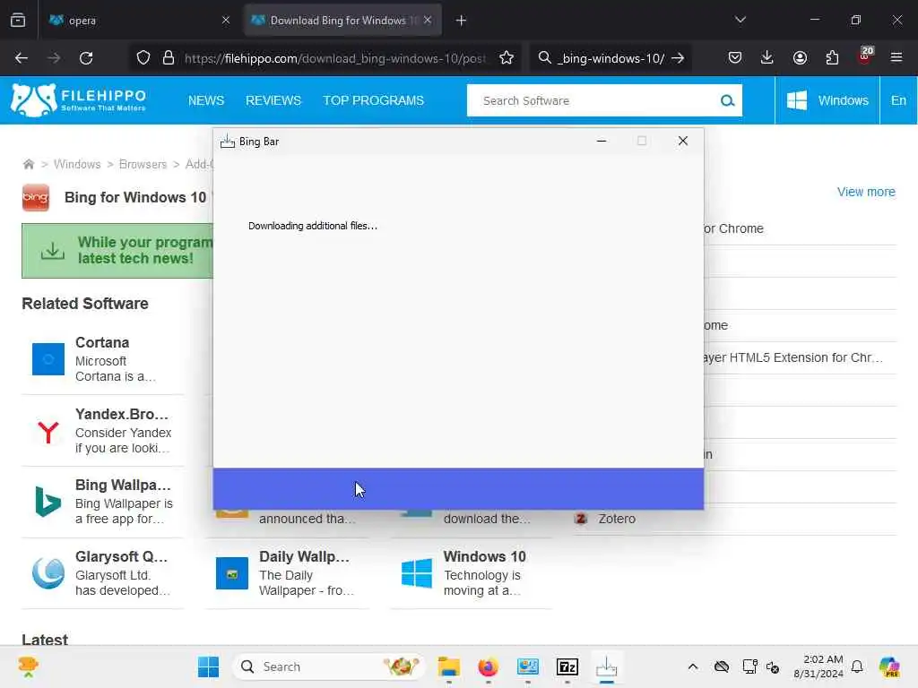Open Copilot preview icon in taskbar
Screen dimensions: 918x688
tap(889, 666)
